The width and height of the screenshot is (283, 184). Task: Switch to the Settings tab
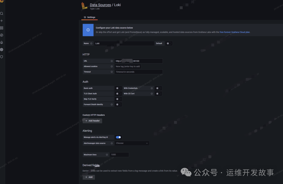tap(90, 17)
